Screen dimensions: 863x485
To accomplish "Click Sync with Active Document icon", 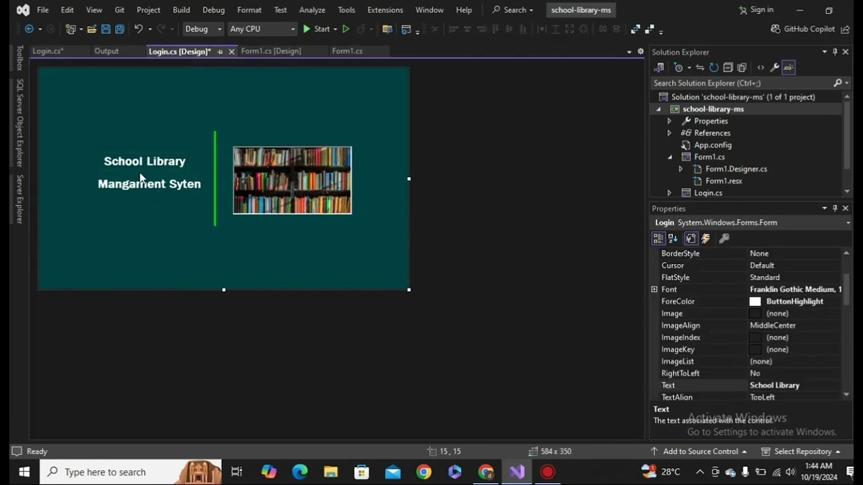I will point(700,67).
